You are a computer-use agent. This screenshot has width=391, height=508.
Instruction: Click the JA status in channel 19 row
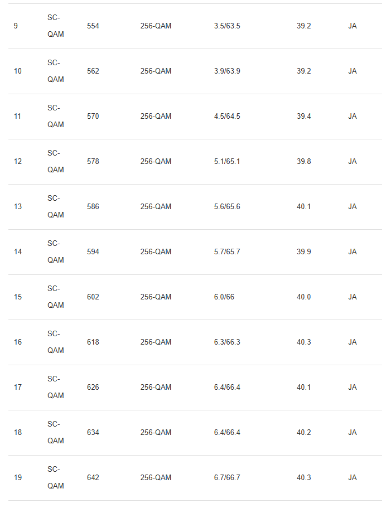point(353,478)
